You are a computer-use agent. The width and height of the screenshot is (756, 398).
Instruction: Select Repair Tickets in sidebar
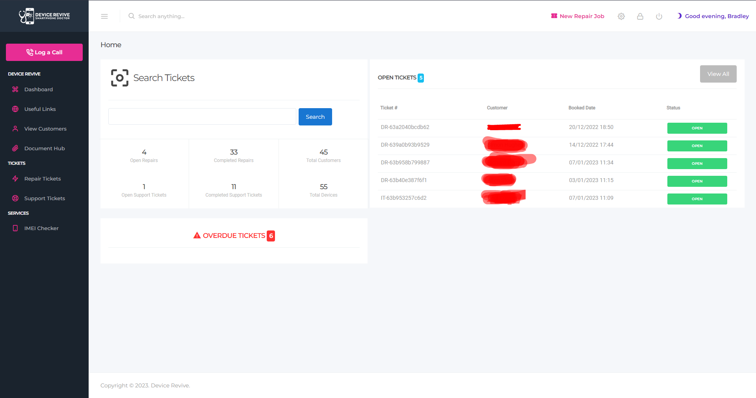(x=43, y=179)
